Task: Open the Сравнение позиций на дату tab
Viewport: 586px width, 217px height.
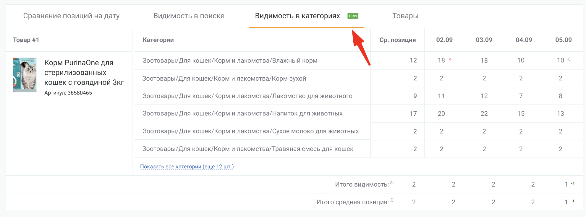Action: [71, 16]
